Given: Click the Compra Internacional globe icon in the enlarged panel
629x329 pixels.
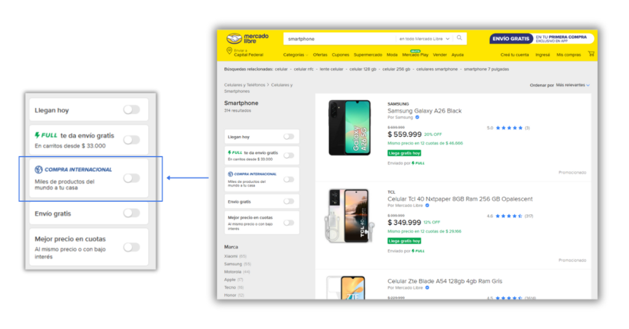Looking at the screenshot, I should (x=39, y=169).
